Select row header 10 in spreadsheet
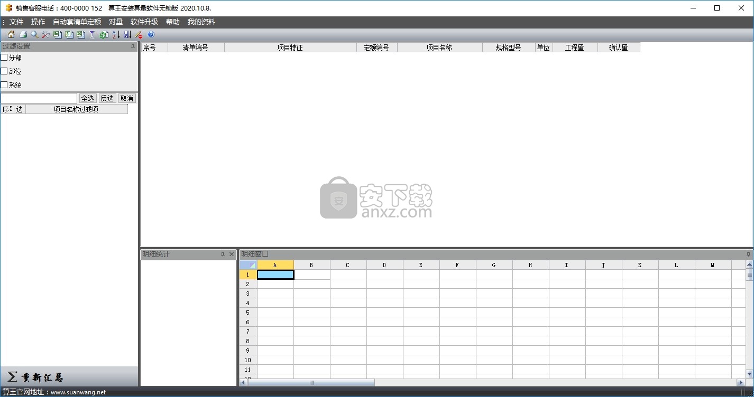 click(x=248, y=360)
